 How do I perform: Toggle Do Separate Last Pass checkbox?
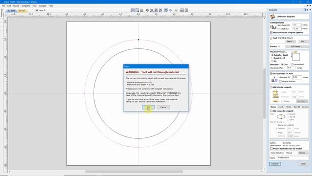(x=271, y=74)
